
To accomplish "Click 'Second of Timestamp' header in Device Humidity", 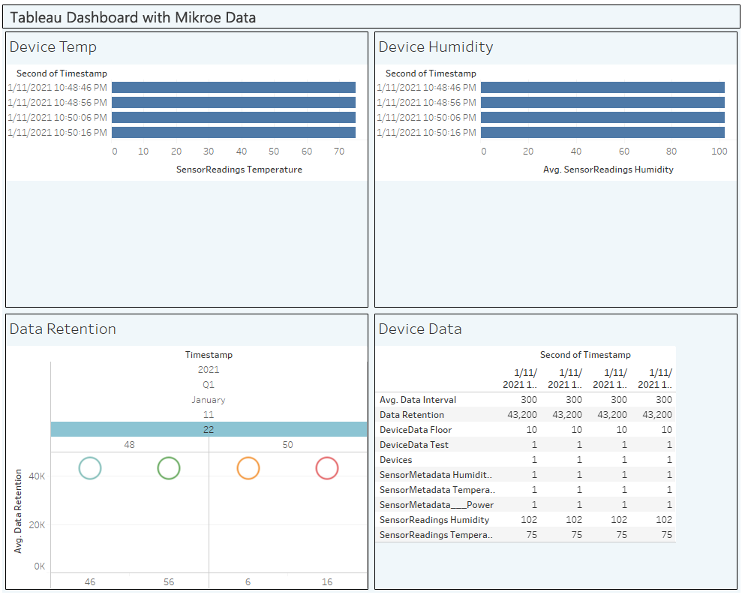I will pos(431,74).
